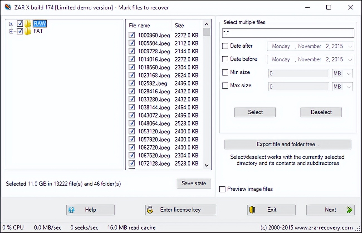Click the ZAR X app icon in title bar
The height and width of the screenshot is (233, 362).
coord(8,8)
